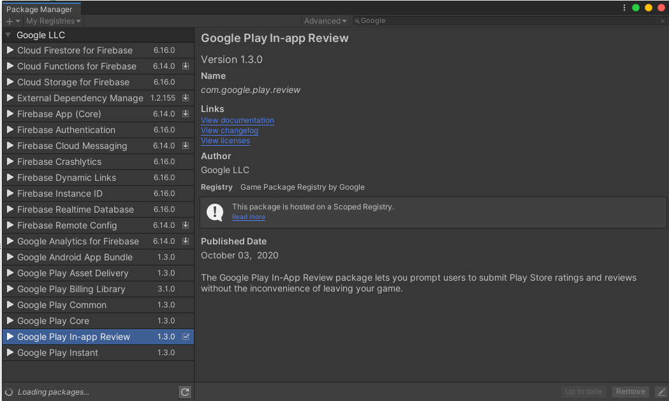Expand Google Play Core versions

point(10,321)
